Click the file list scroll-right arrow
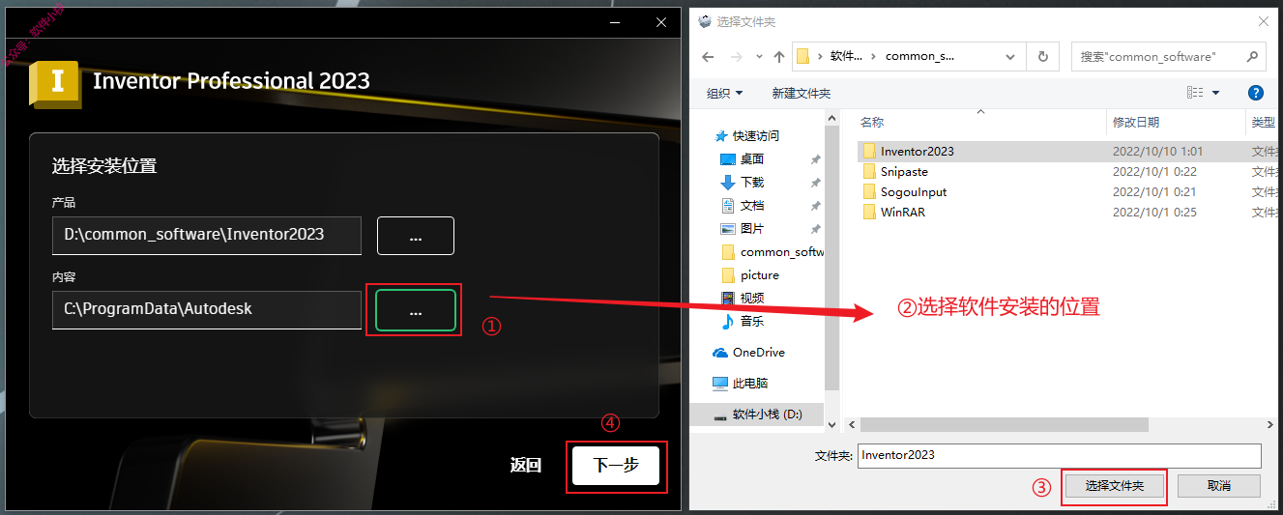This screenshot has height=515, width=1283. click(1270, 424)
